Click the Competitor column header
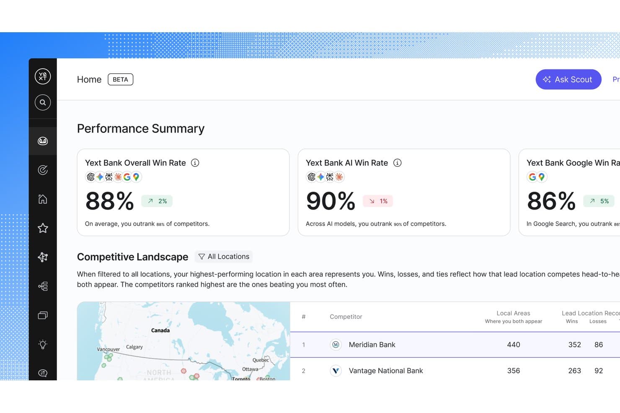 coord(346,317)
